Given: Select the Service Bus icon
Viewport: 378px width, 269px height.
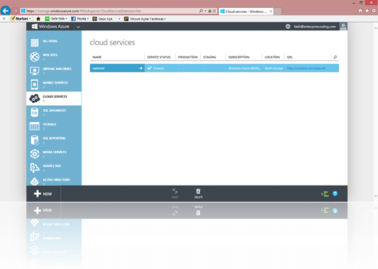Looking at the screenshot, I should click(34, 167).
